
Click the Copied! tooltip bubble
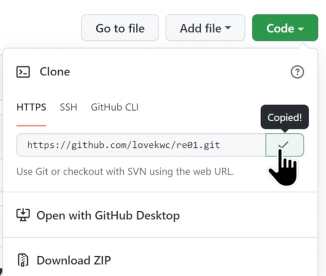284,117
